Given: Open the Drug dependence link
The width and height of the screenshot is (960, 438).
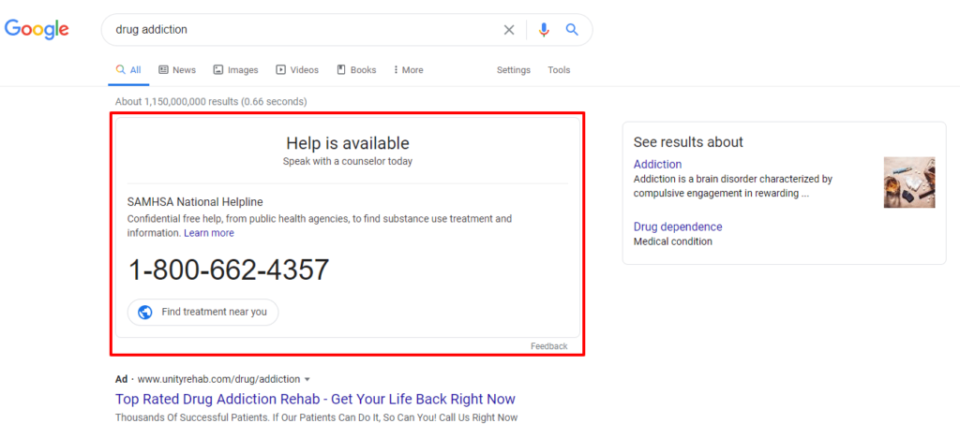Looking at the screenshot, I should tap(678, 226).
